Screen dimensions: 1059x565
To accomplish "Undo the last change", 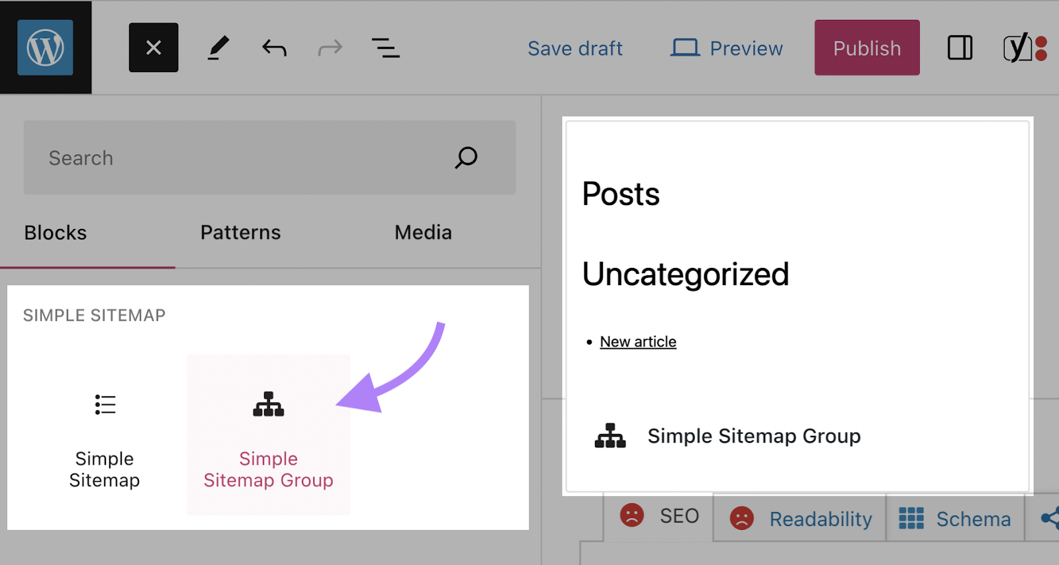I will tap(274, 48).
